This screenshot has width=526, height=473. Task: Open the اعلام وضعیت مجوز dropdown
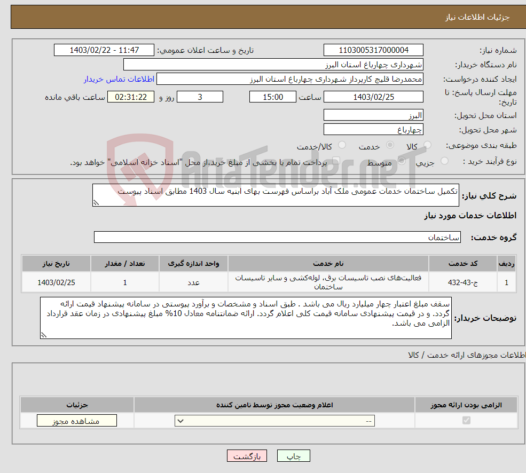point(274,421)
